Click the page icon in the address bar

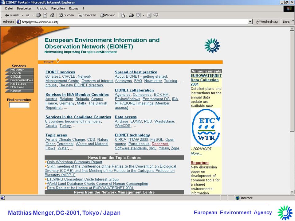click(x=18, y=22)
